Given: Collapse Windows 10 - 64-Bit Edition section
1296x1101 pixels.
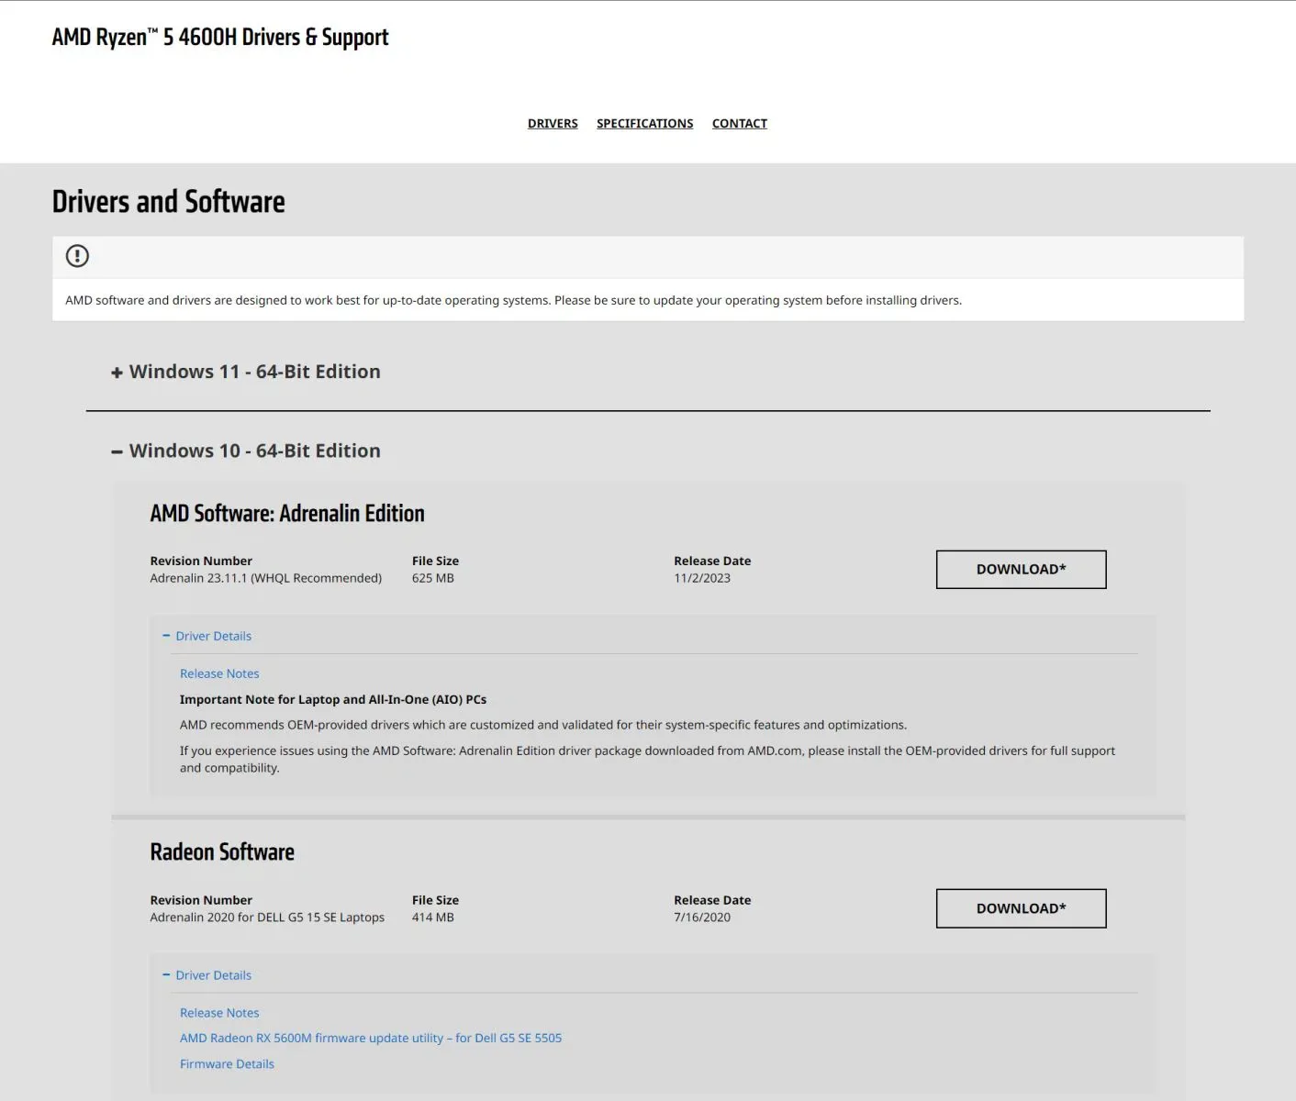Looking at the screenshot, I should (245, 450).
